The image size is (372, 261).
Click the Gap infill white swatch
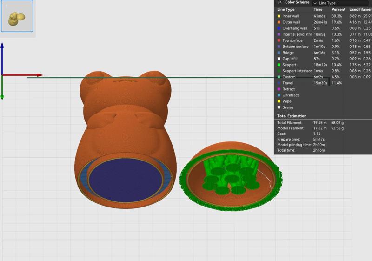(279, 59)
